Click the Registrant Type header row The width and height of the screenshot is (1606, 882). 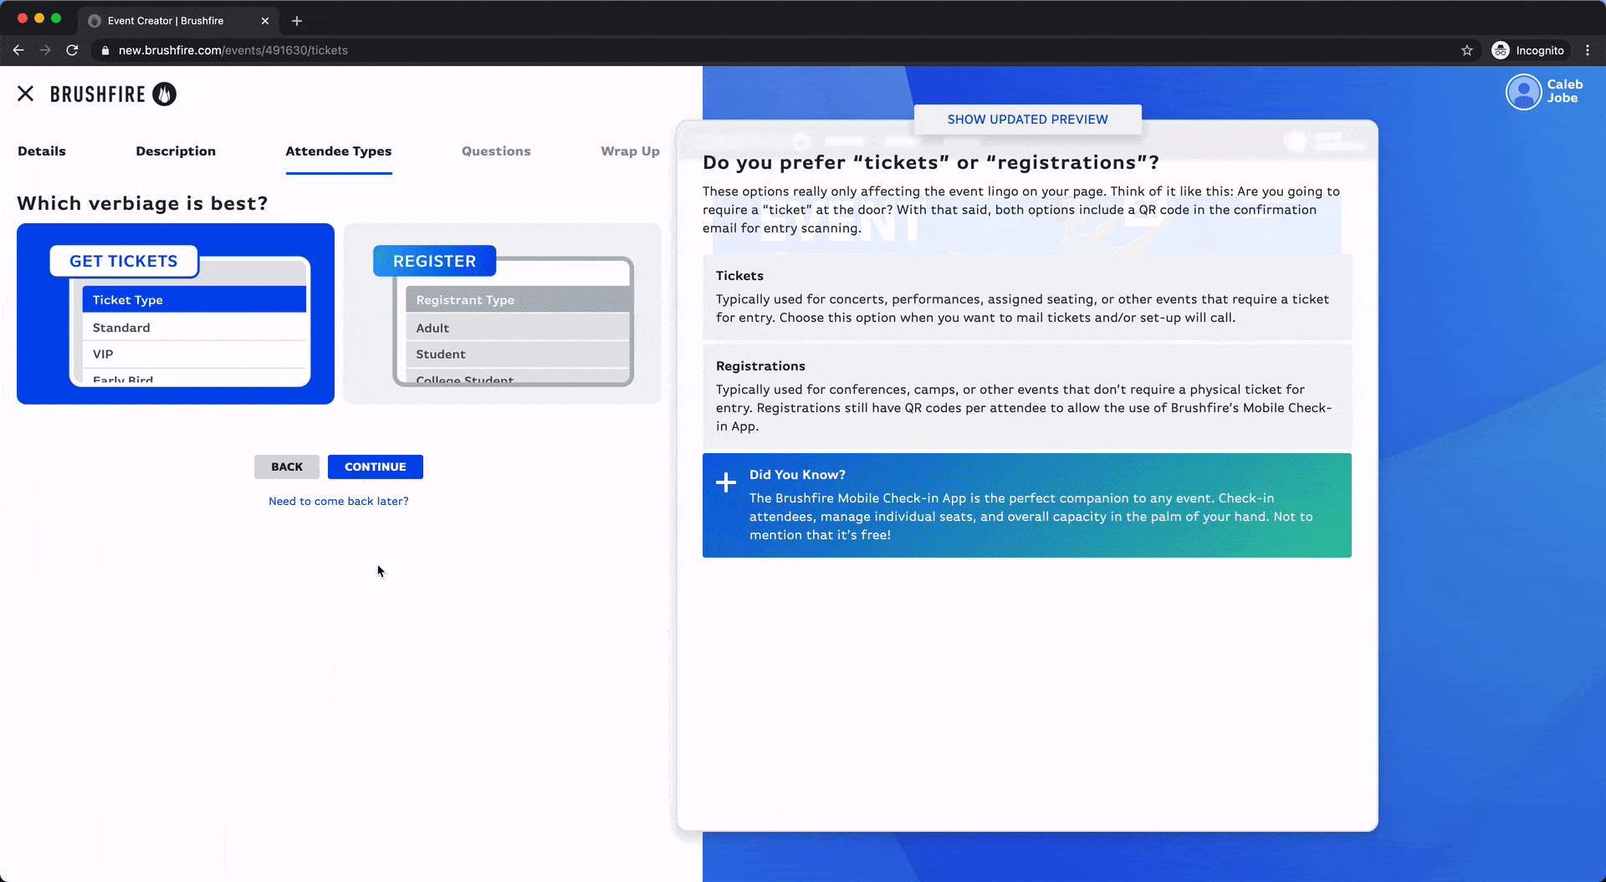pos(518,299)
